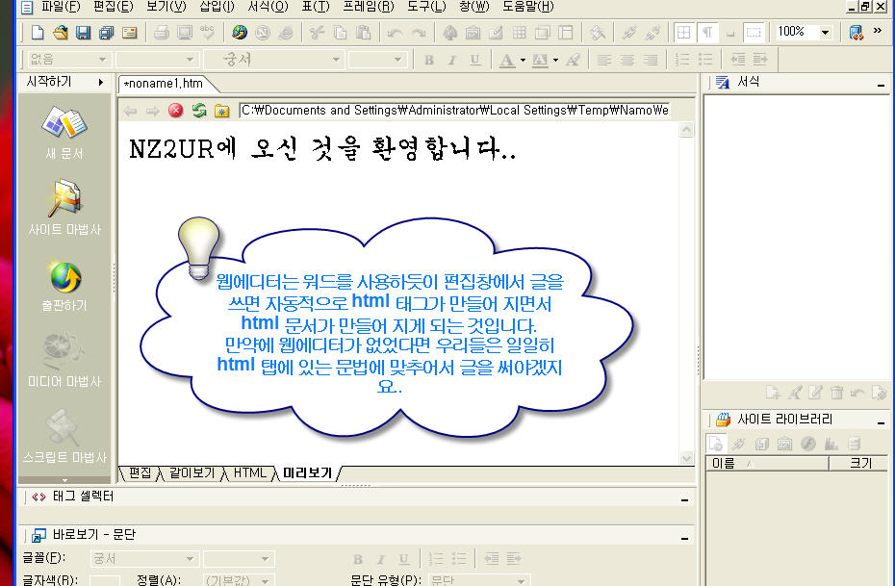The height and width of the screenshot is (586, 895).
Task: Click the font color A button
Action: click(x=507, y=60)
